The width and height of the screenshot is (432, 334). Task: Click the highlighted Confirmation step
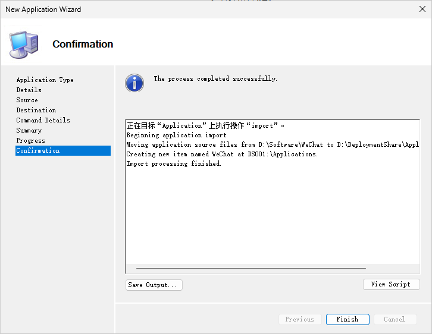[x=38, y=150]
